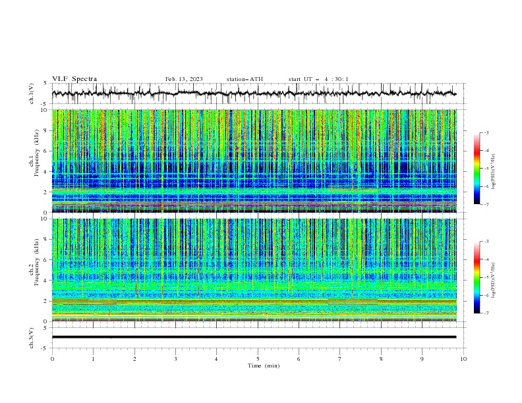Click the "6" kHz tick of ch.2 spectrogram
The image size is (522, 403).
tap(46, 260)
